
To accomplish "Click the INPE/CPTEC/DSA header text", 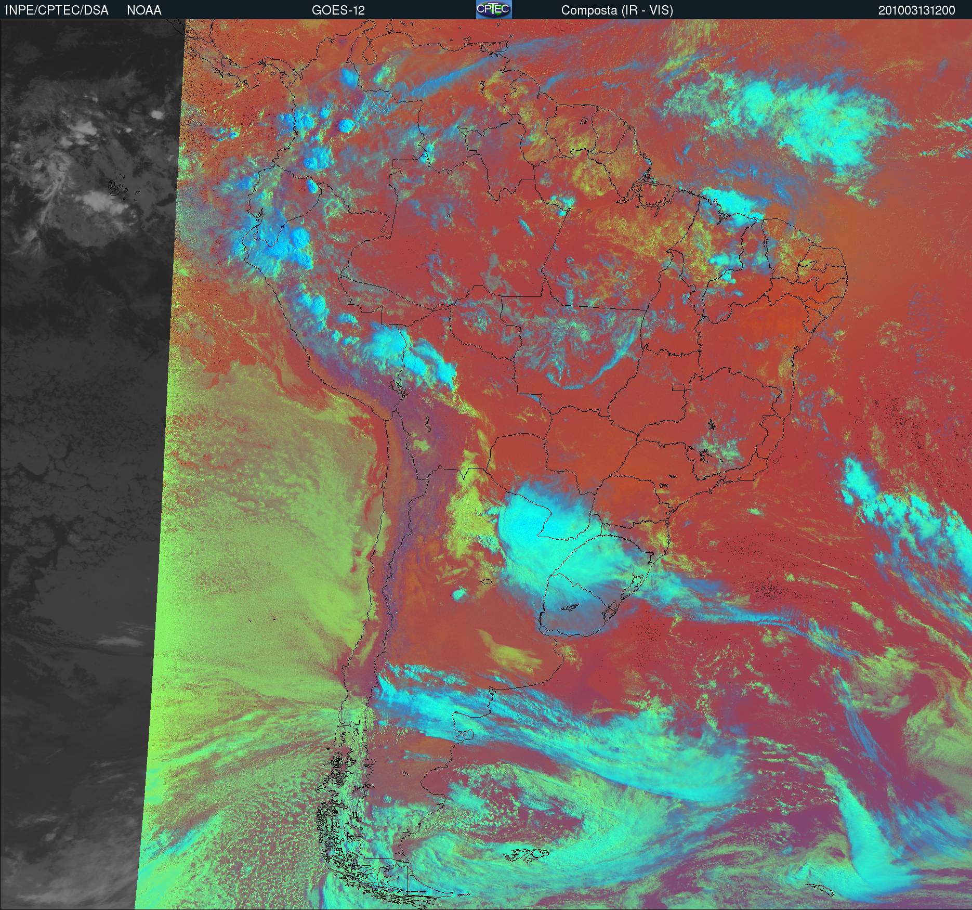I will pos(57,10).
